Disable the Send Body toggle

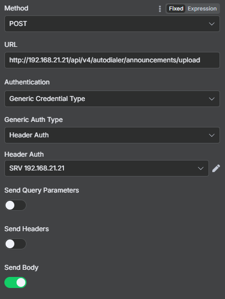coord(15,282)
